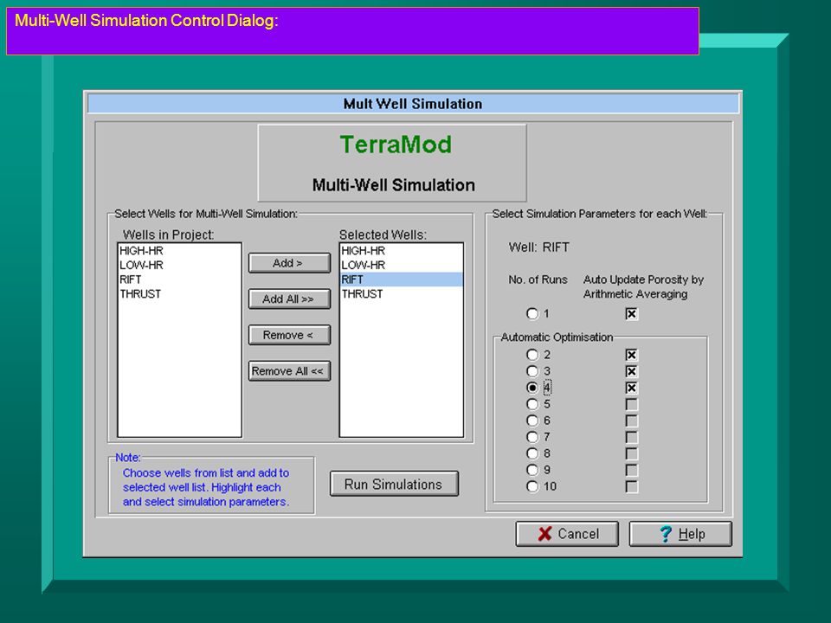Select 4 runs radio button
Screen dimensions: 831x623
[x=532, y=388]
